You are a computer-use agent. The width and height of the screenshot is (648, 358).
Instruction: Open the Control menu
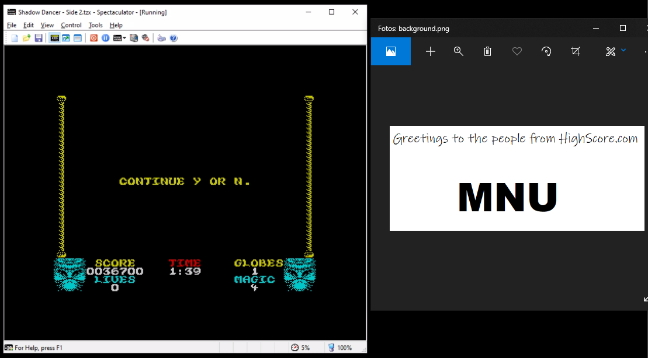71,25
